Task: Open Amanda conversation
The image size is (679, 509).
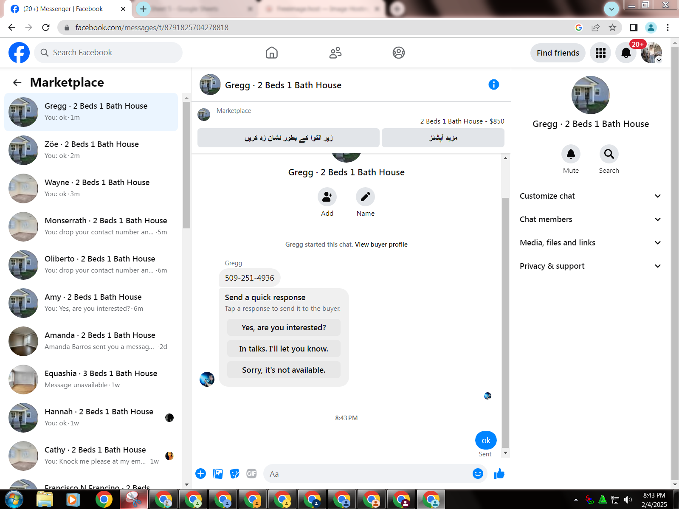Action: pyautogui.click(x=91, y=341)
